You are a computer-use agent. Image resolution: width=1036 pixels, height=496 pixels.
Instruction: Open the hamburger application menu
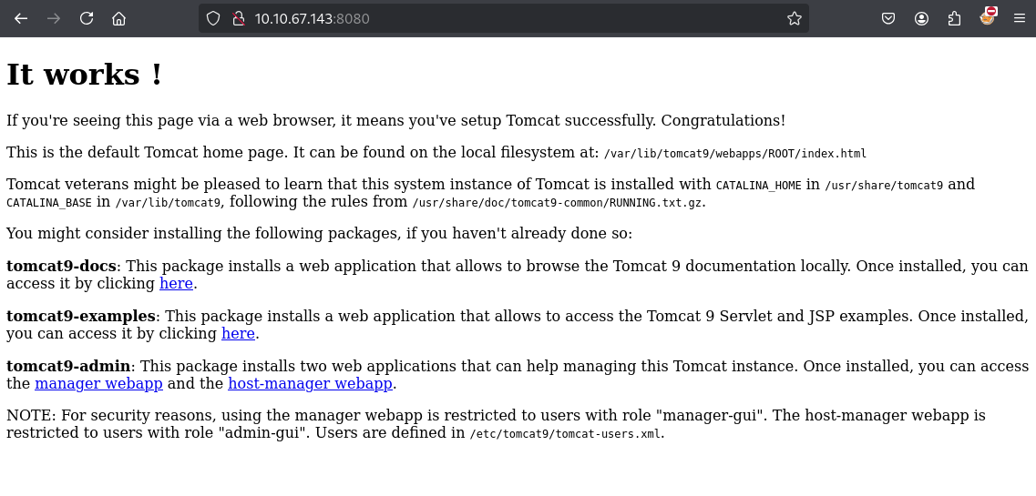point(1020,18)
